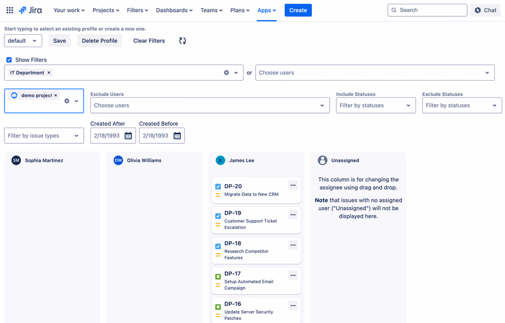Open the Exclude Statuses dropdown

462,105
